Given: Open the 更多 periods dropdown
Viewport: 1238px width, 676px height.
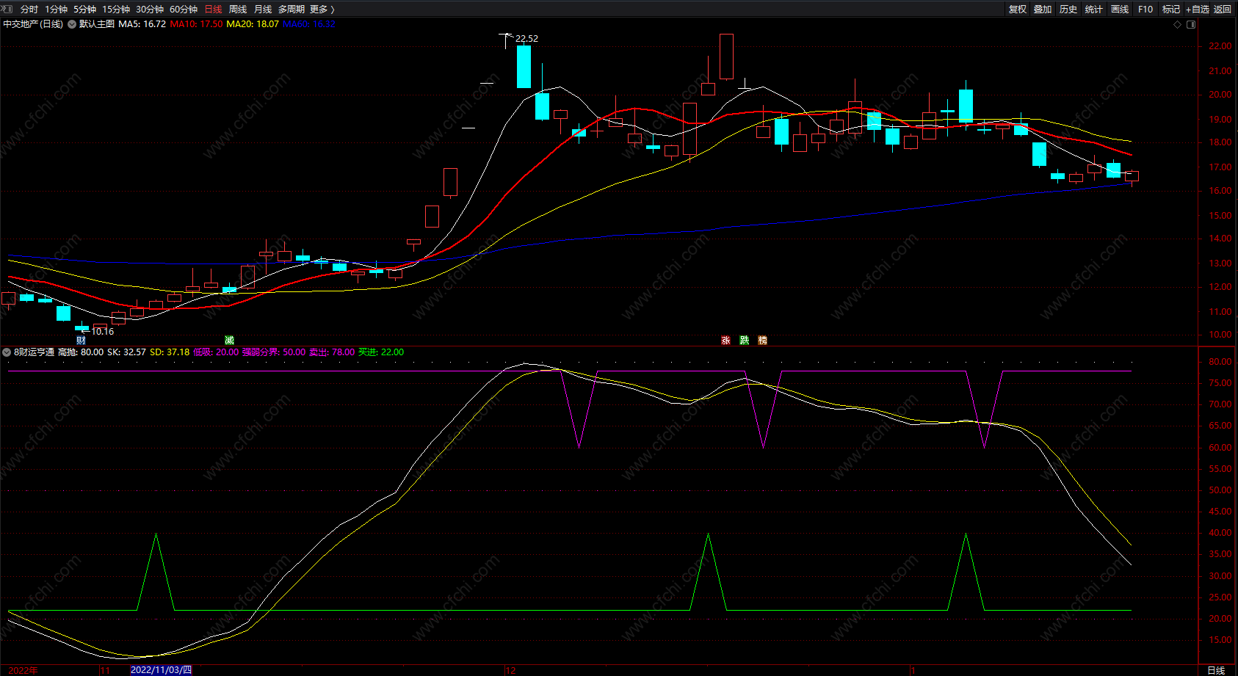Looking at the screenshot, I should 322,10.
